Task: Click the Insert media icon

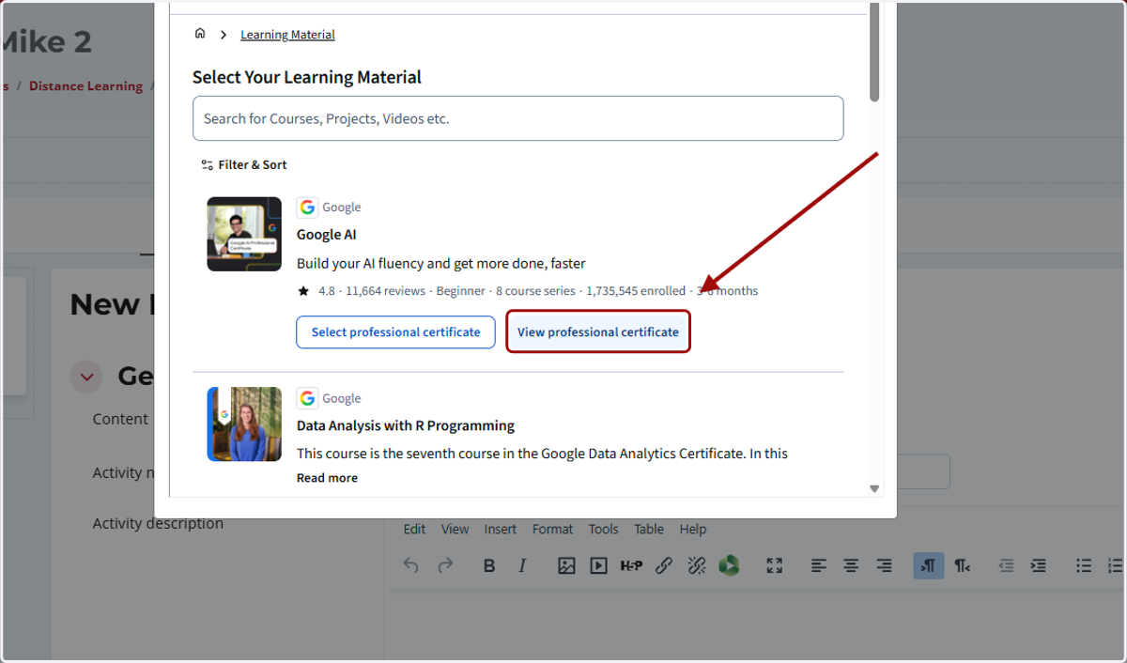Action: tap(598, 565)
